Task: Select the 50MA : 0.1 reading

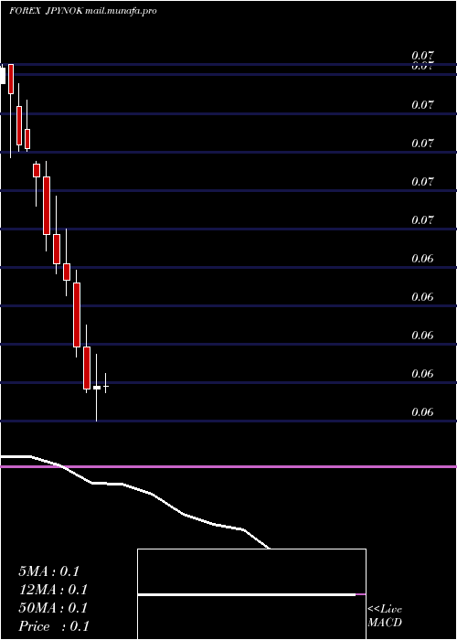Action: (53, 608)
